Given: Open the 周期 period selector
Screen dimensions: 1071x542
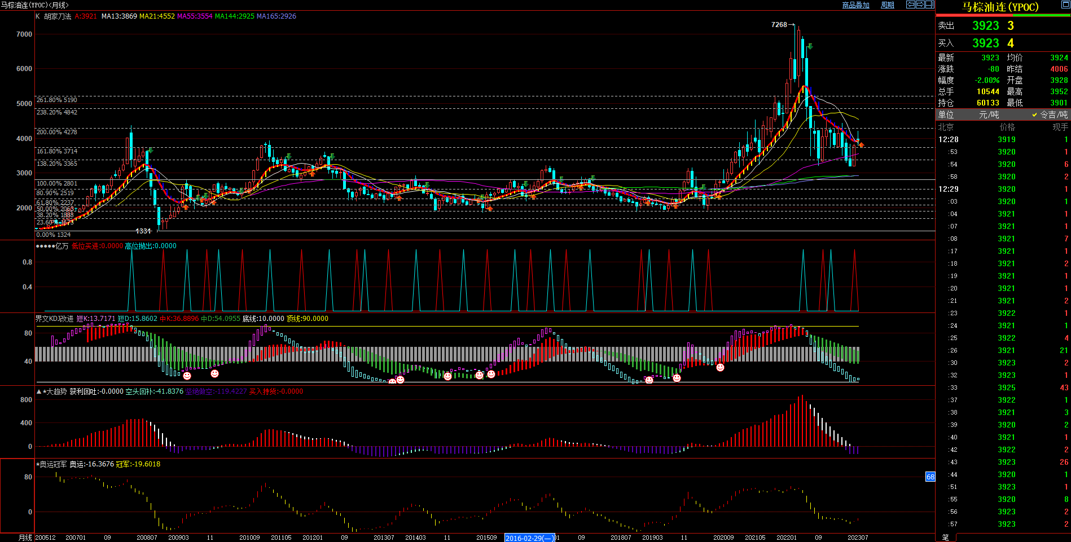Looking at the screenshot, I should [888, 5].
